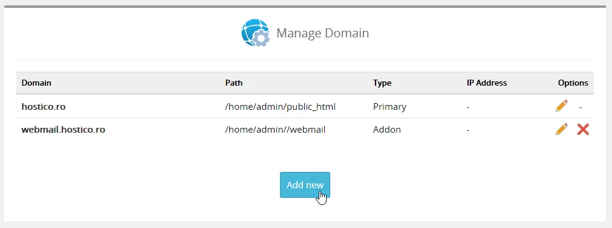Viewport: 612px width, 228px height.
Task: Click the Path column header
Action: [234, 83]
